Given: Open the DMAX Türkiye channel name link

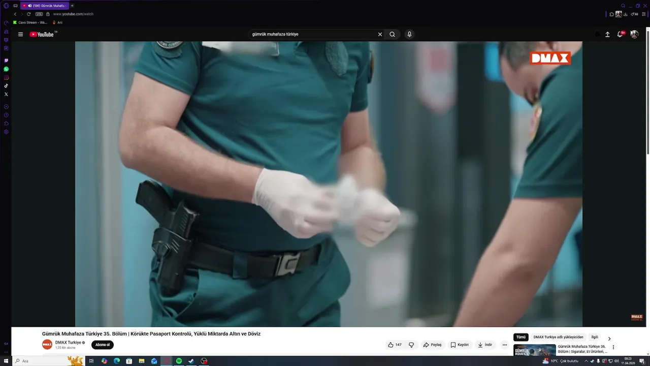Looking at the screenshot, I should point(68,343).
